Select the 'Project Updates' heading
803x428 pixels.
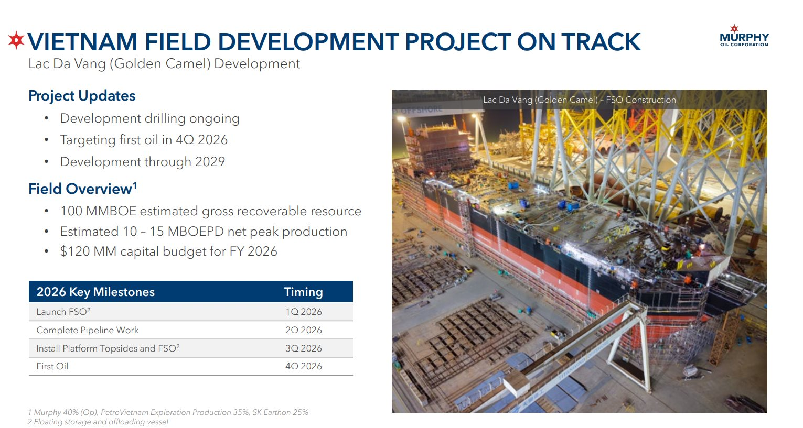(x=82, y=96)
